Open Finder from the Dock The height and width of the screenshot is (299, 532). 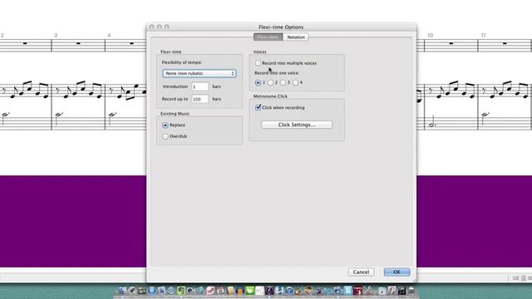click(x=122, y=291)
